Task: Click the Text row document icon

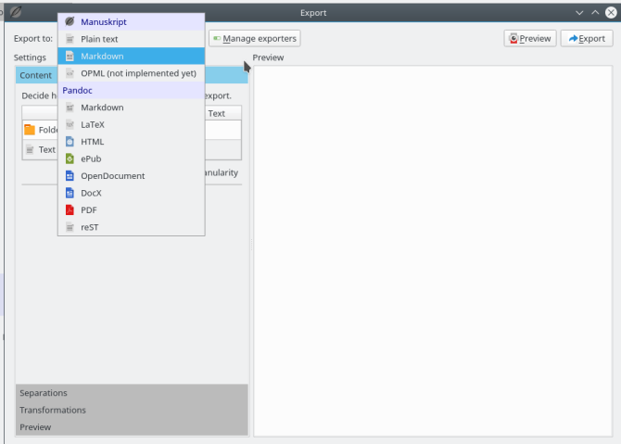Action: click(30, 149)
